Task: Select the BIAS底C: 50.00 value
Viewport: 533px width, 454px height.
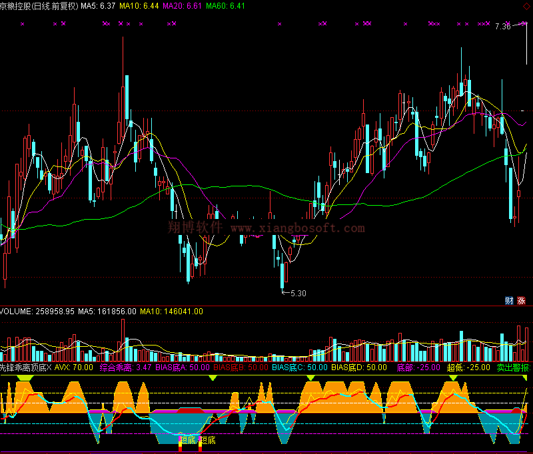Action: point(300,367)
